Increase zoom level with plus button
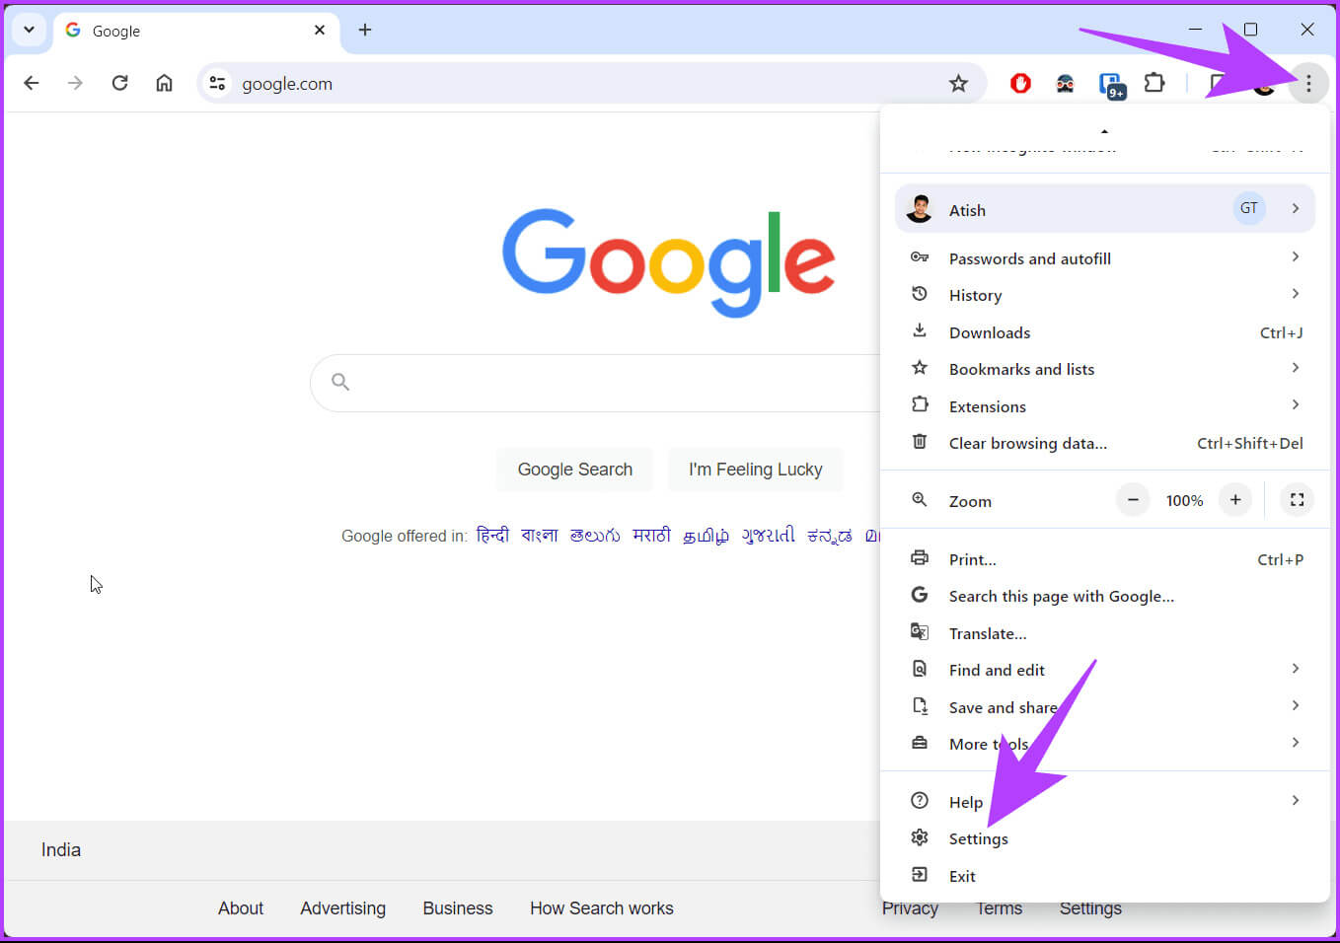1340x943 pixels. tap(1234, 500)
